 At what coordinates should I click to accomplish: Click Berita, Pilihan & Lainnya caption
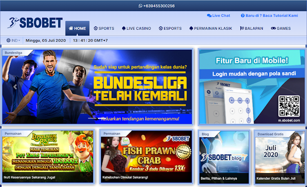pyautogui.click(x=219, y=178)
